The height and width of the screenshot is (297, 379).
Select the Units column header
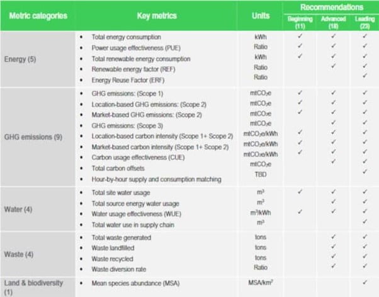pyautogui.click(x=259, y=15)
